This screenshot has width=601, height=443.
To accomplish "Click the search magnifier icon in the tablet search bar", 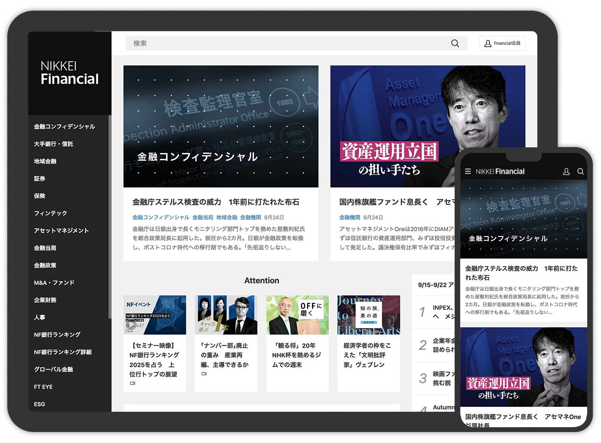I will point(455,43).
